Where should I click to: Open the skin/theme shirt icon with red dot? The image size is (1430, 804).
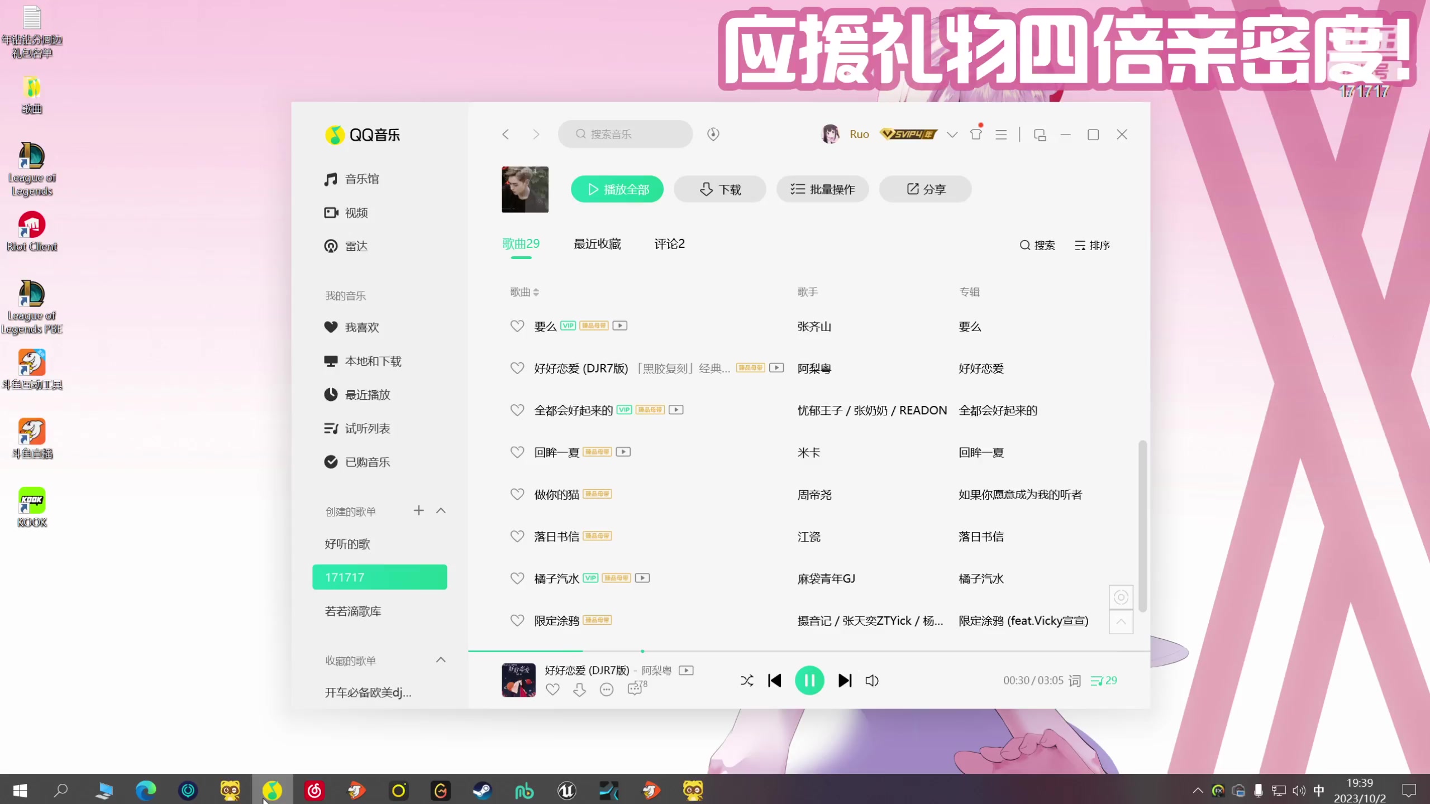click(976, 135)
